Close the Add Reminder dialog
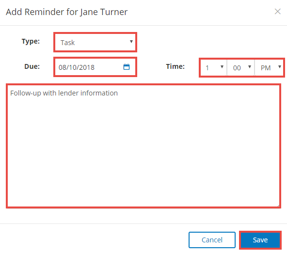Screen dimensions: 287x254 point(277,11)
